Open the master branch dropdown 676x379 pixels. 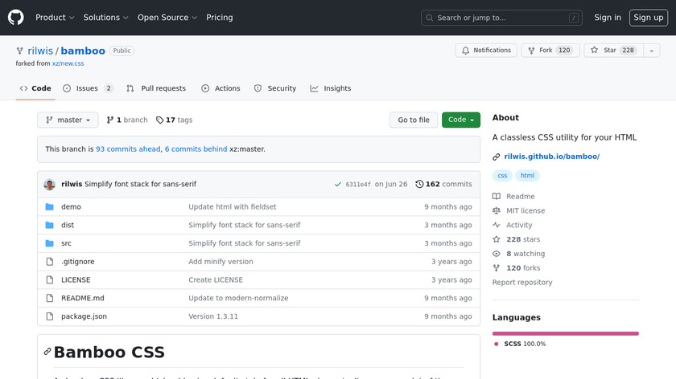coord(68,120)
